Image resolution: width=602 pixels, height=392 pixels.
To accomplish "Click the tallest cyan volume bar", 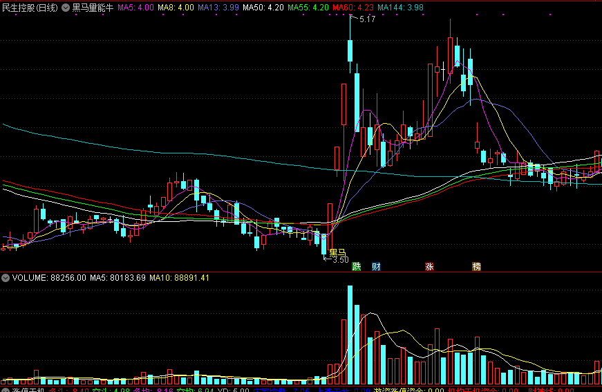I will pos(350,335).
